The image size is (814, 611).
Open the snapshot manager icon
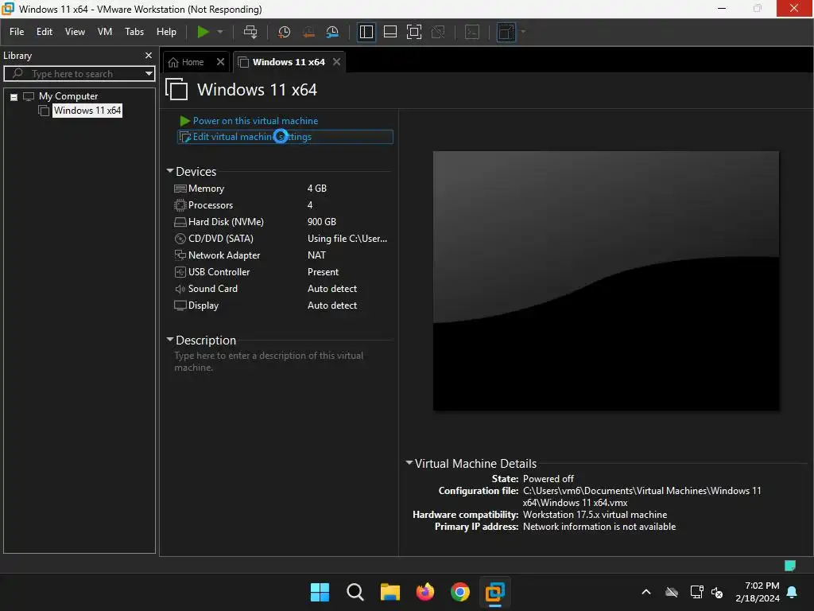tap(332, 32)
